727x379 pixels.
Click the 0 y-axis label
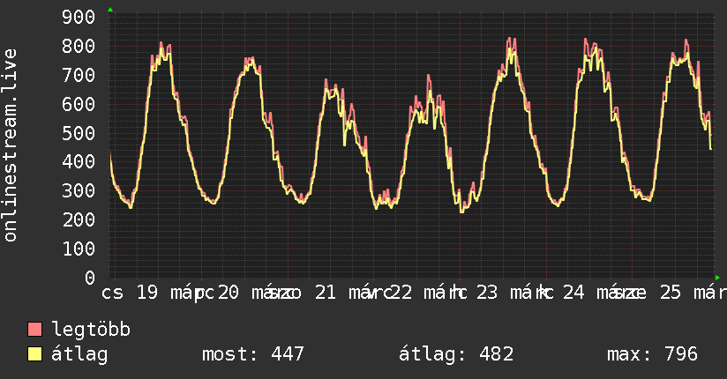pos(90,278)
